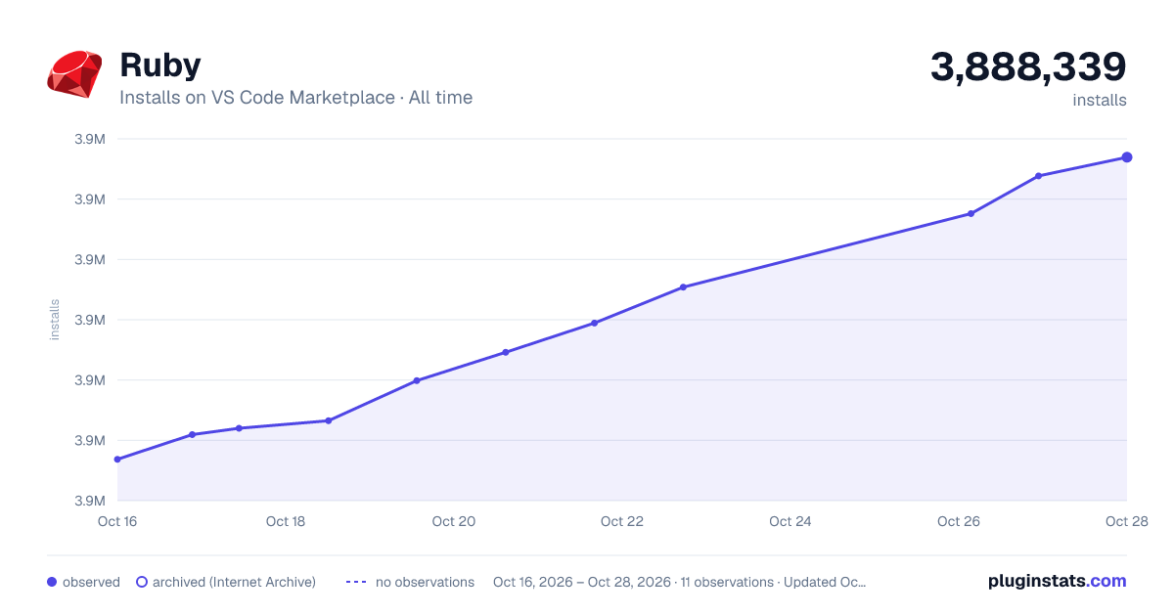
Task: Select the large final data point at Oct 28
Action: [1127, 157]
